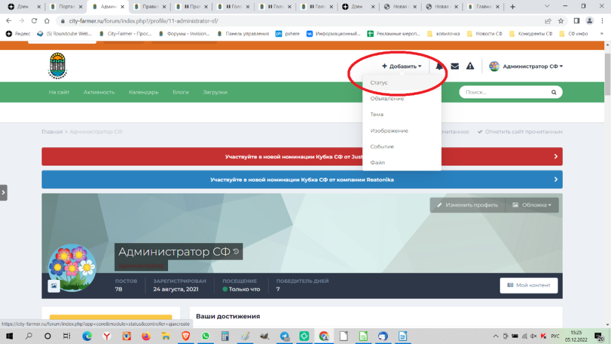Bookmark this page with star icon
611x344 pixels.
click(560, 21)
